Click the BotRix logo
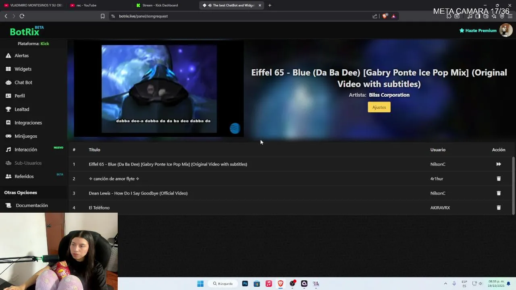Image resolution: width=516 pixels, height=290 pixels. (27, 31)
